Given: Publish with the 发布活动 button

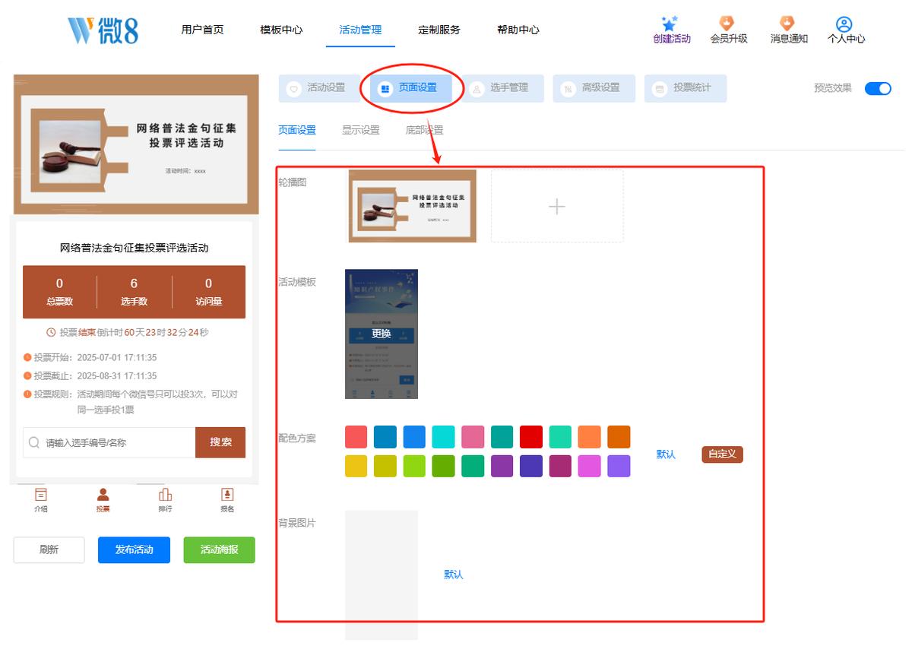Looking at the screenshot, I should (x=134, y=549).
